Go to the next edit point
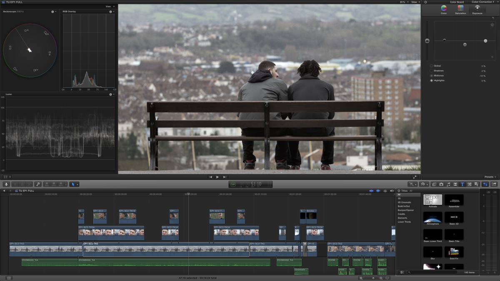 [224, 177]
